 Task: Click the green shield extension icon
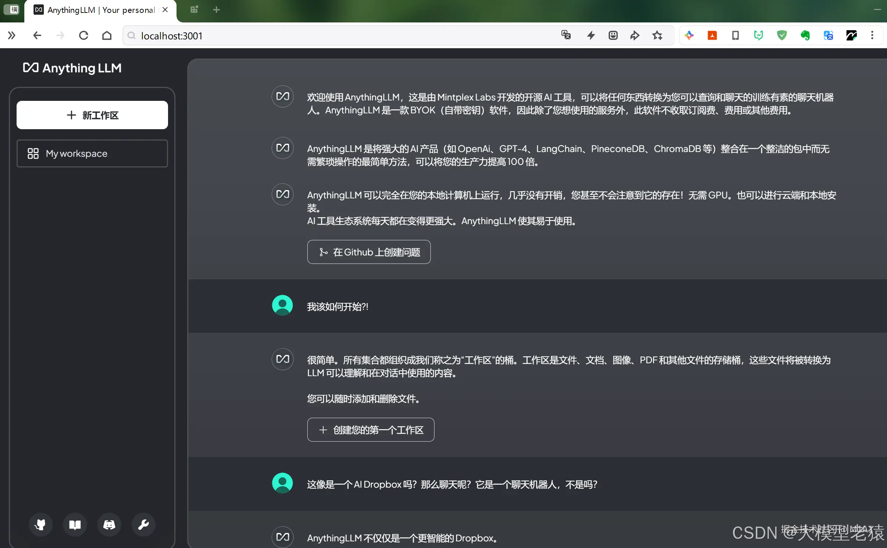782,35
